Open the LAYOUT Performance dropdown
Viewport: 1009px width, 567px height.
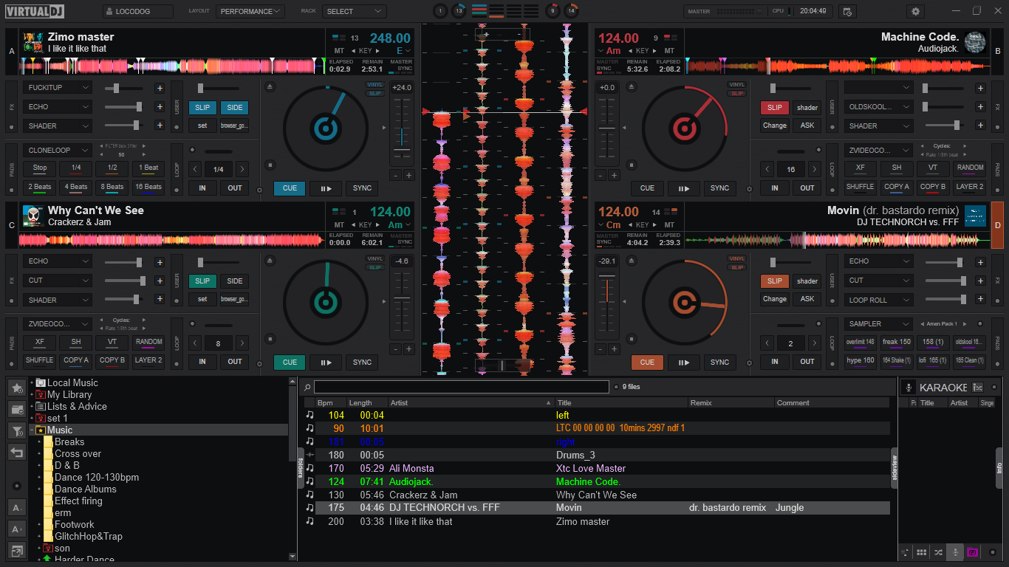[250, 12]
